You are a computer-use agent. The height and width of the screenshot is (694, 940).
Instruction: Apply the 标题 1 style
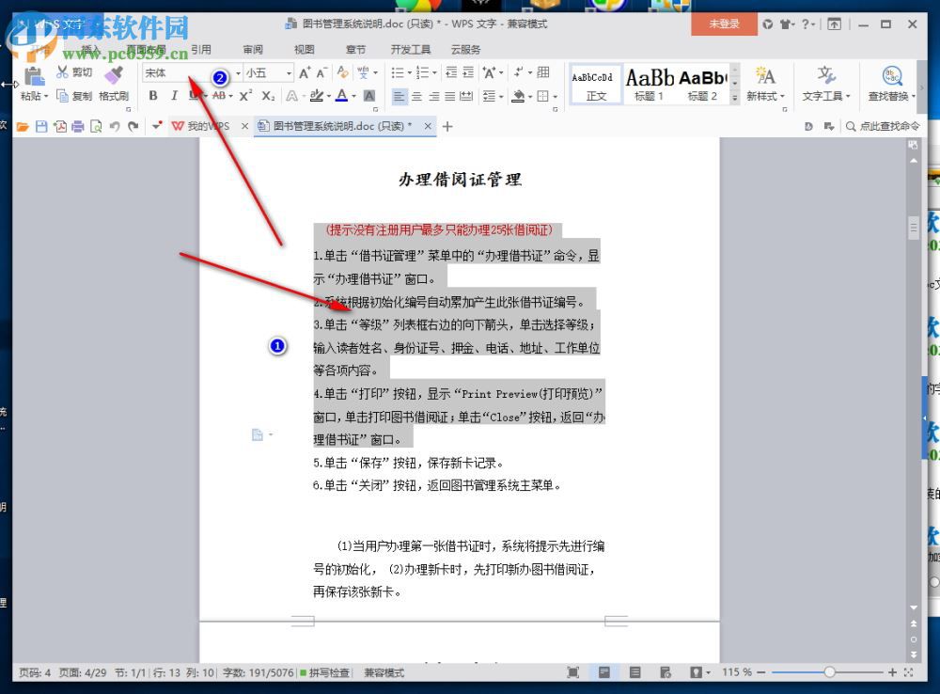coord(649,83)
